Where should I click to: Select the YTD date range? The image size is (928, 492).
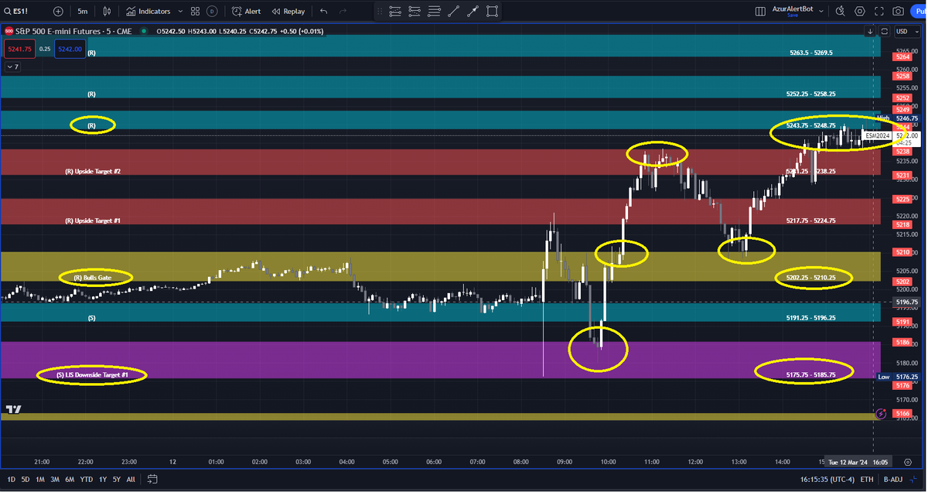coord(87,479)
